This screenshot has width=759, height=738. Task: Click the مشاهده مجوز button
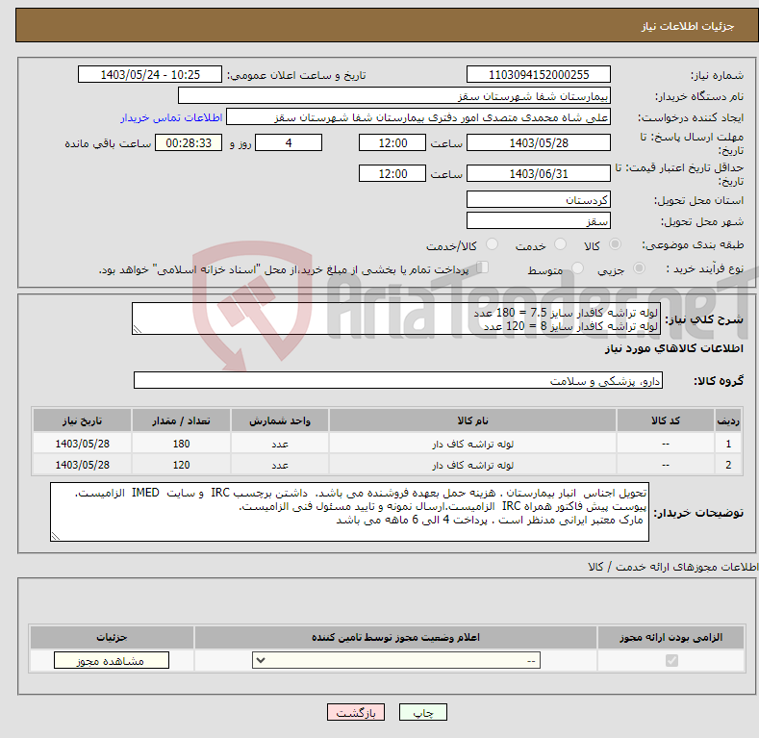(112, 660)
